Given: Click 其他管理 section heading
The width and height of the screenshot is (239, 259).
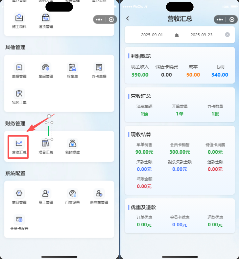Looking at the screenshot, I should 15,48.
